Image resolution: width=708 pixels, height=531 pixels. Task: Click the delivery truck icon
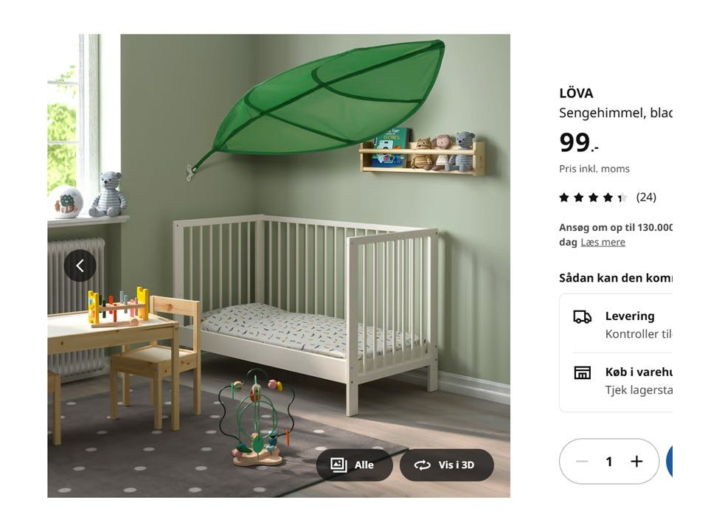pyautogui.click(x=583, y=317)
